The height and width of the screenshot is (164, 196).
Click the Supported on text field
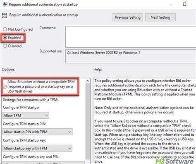coord(131,56)
